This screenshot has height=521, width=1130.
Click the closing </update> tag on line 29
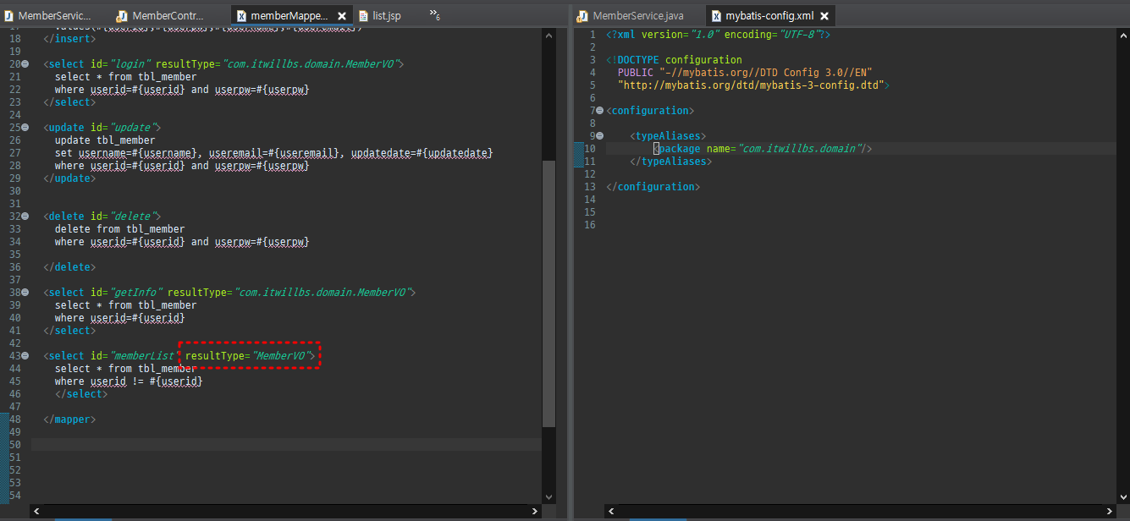click(x=69, y=178)
